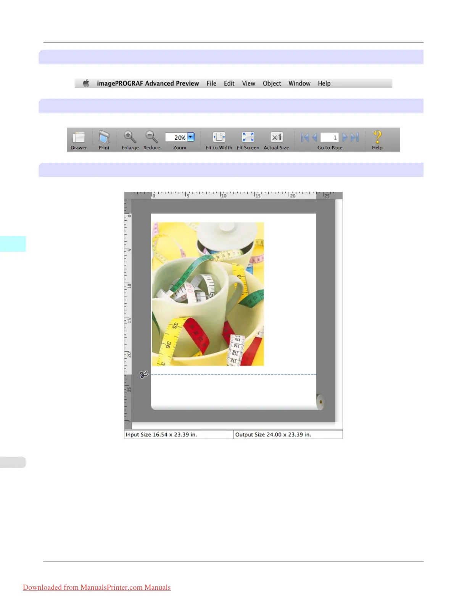Viewport: 467px width, 605px height.
Task: Click the Fit Screen icon
Action: click(248, 137)
